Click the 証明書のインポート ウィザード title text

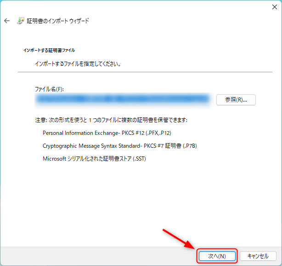(58, 21)
